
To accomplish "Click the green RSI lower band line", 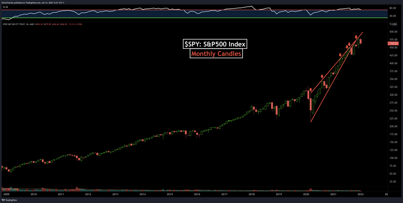I will tap(194, 18).
